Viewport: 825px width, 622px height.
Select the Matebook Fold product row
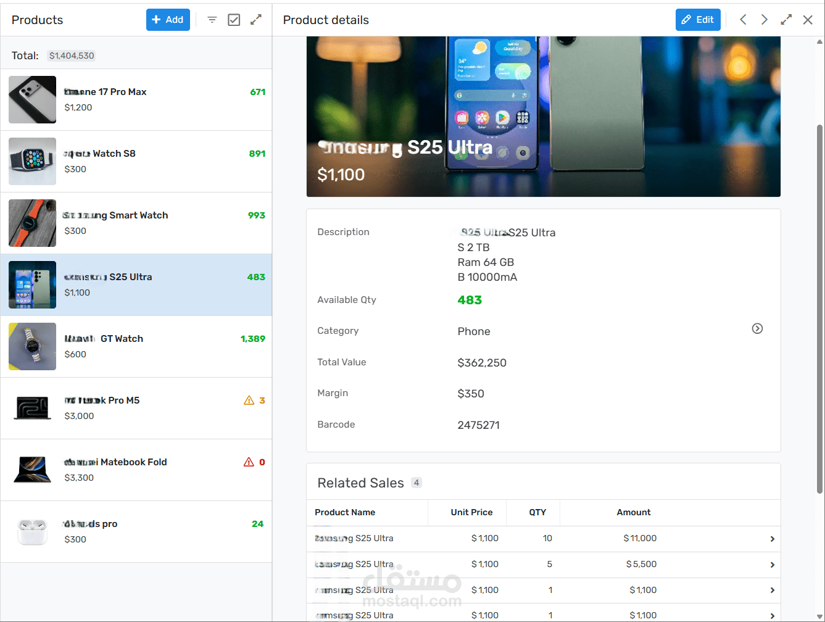(x=136, y=470)
